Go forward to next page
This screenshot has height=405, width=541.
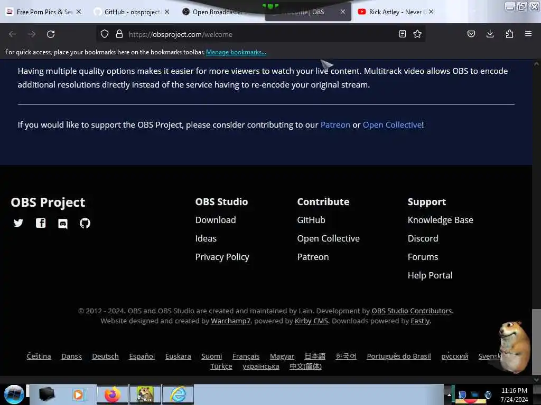pyautogui.click(x=32, y=34)
